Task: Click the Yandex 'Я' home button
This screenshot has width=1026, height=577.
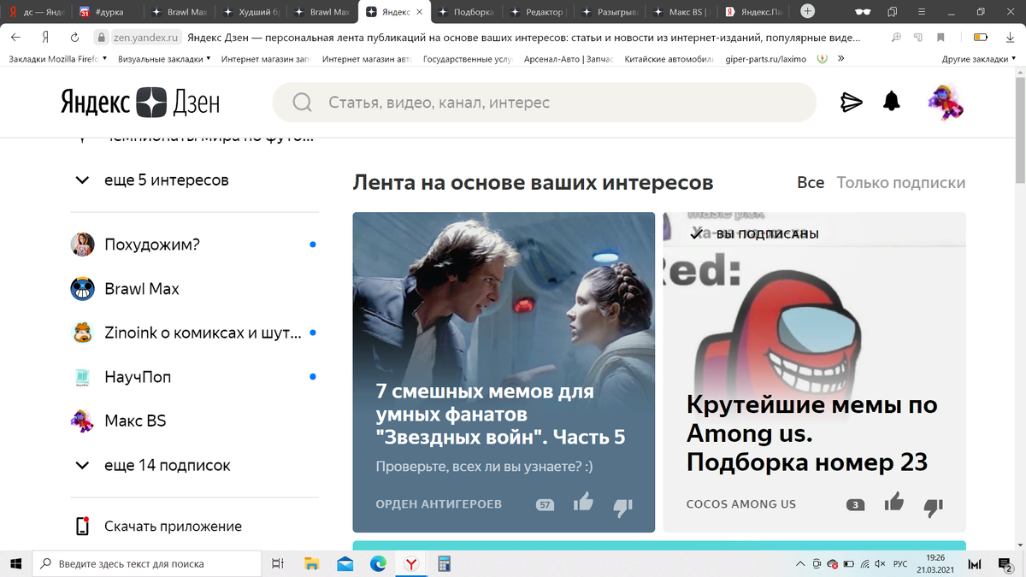Action: coord(44,38)
